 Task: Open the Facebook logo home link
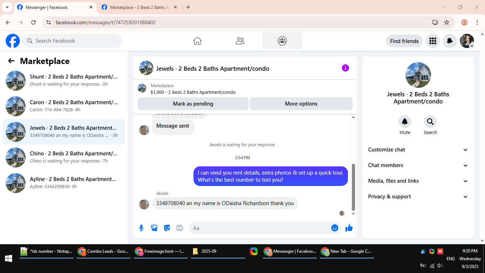13,41
